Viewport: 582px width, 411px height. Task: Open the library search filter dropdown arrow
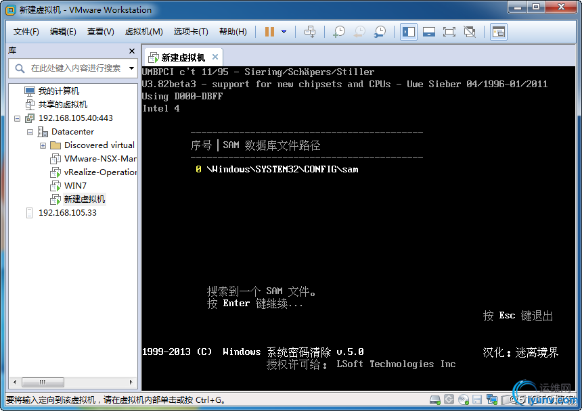coord(131,68)
